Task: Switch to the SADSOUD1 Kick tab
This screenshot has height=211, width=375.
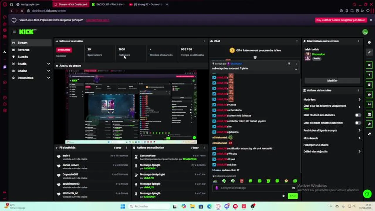Action: coord(108,4)
